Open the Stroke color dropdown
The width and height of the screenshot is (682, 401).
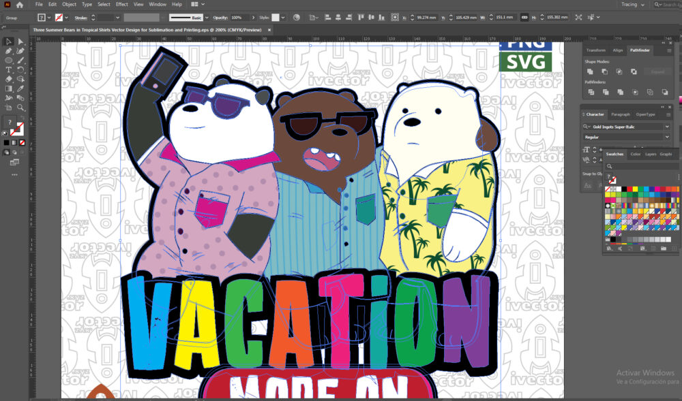coord(66,18)
